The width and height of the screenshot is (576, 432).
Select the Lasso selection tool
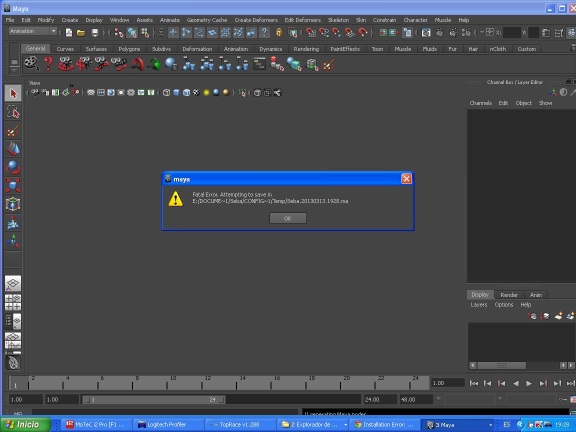point(13,111)
